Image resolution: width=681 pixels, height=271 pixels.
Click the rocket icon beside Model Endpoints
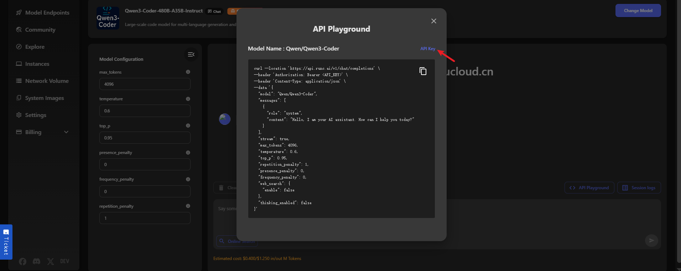[19, 12]
